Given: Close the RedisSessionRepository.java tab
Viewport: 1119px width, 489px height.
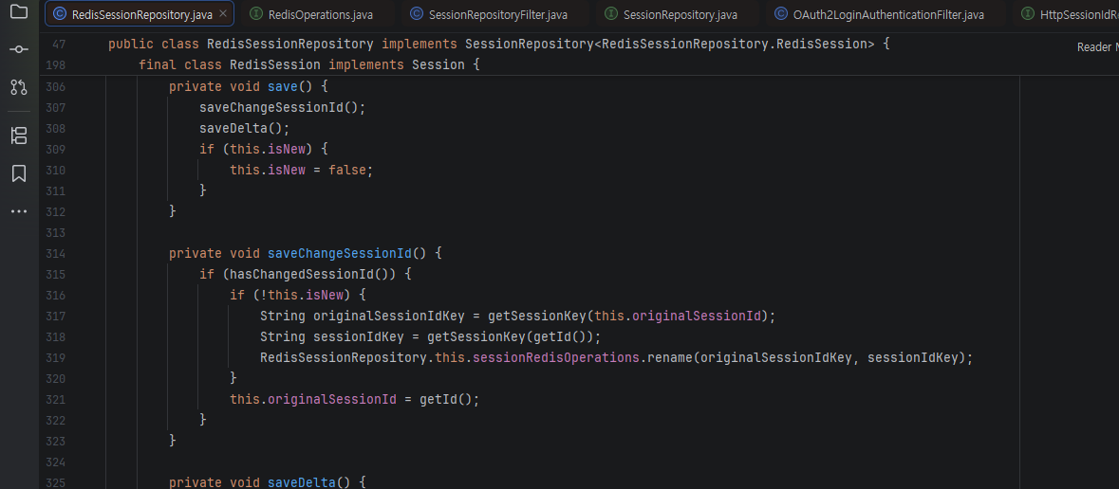Looking at the screenshot, I should [223, 13].
